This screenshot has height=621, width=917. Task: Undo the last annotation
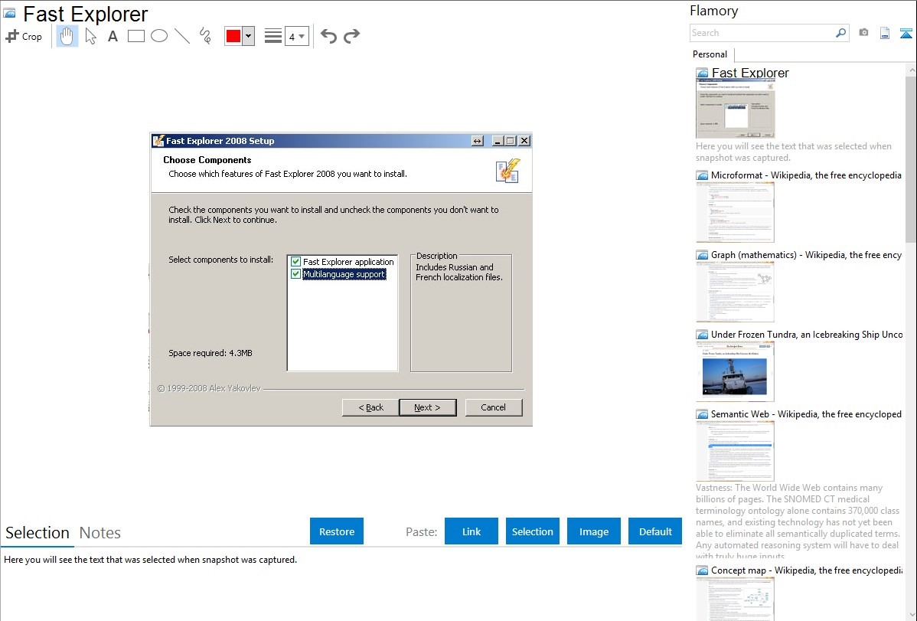328,36
